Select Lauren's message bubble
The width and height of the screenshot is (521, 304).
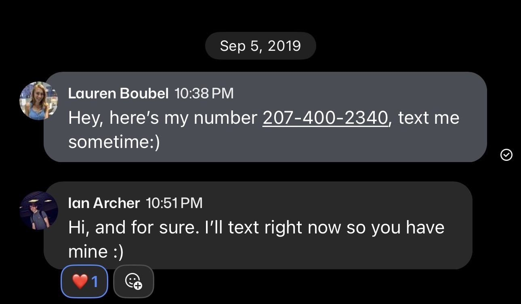coord(265,117)
